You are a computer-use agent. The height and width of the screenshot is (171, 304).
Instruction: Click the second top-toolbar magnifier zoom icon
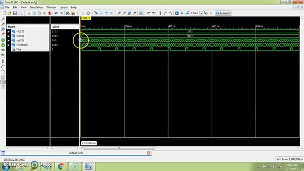click(x=124, y=13)
